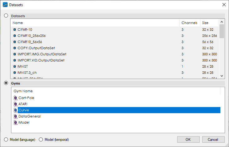
Task: Select the Model (language) radio option
Action: click(x=6, y=140)
